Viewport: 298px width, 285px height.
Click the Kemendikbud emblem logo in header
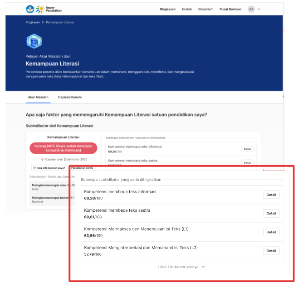pyautogui.click(x=30, y=9)
